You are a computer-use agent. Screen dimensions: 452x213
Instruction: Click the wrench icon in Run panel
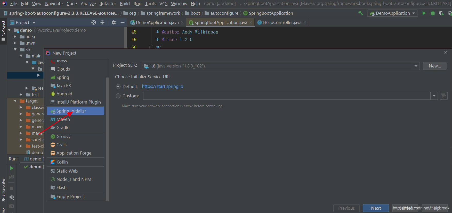pos(12,177)
